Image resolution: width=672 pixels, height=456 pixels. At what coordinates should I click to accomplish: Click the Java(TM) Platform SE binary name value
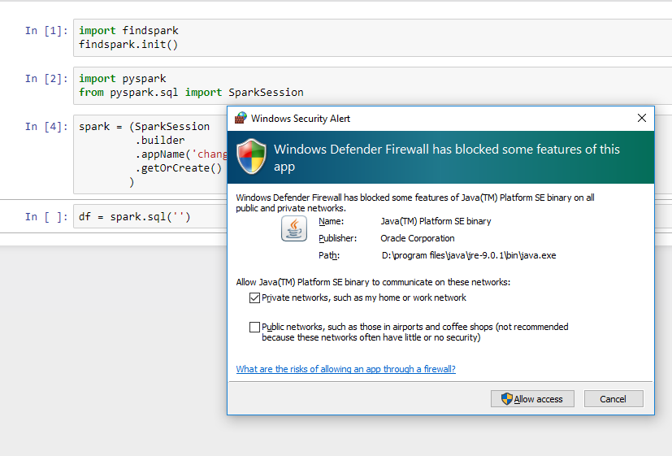436,221
